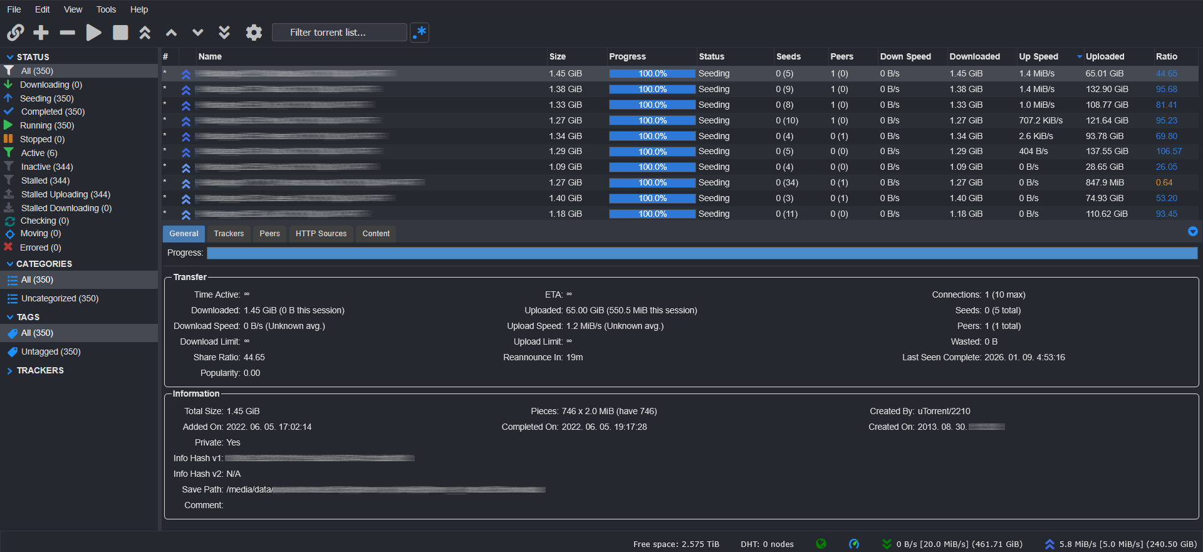Move torrent down in queue
This screenshot has width=1203, height=552.
(x=197, y=33)
